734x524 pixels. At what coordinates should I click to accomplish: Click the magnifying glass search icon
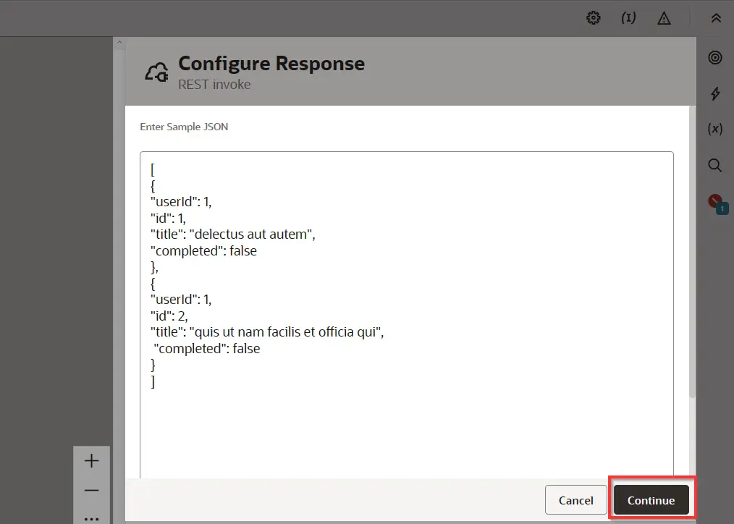[715, 165]
